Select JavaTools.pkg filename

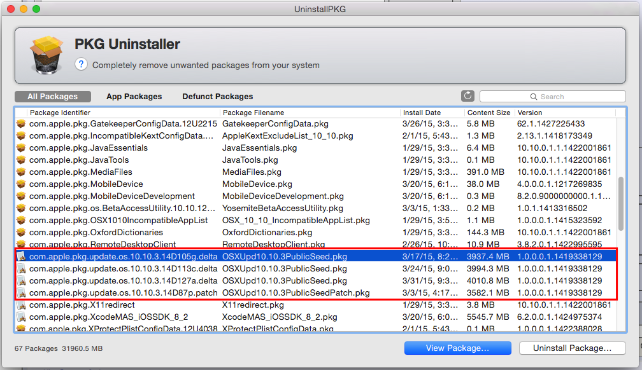pyautogui.click(x=250, y=160)
